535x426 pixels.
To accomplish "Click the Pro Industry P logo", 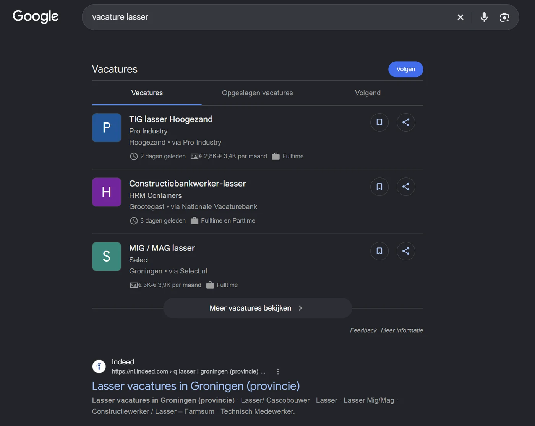I will (x=107, y=128).
